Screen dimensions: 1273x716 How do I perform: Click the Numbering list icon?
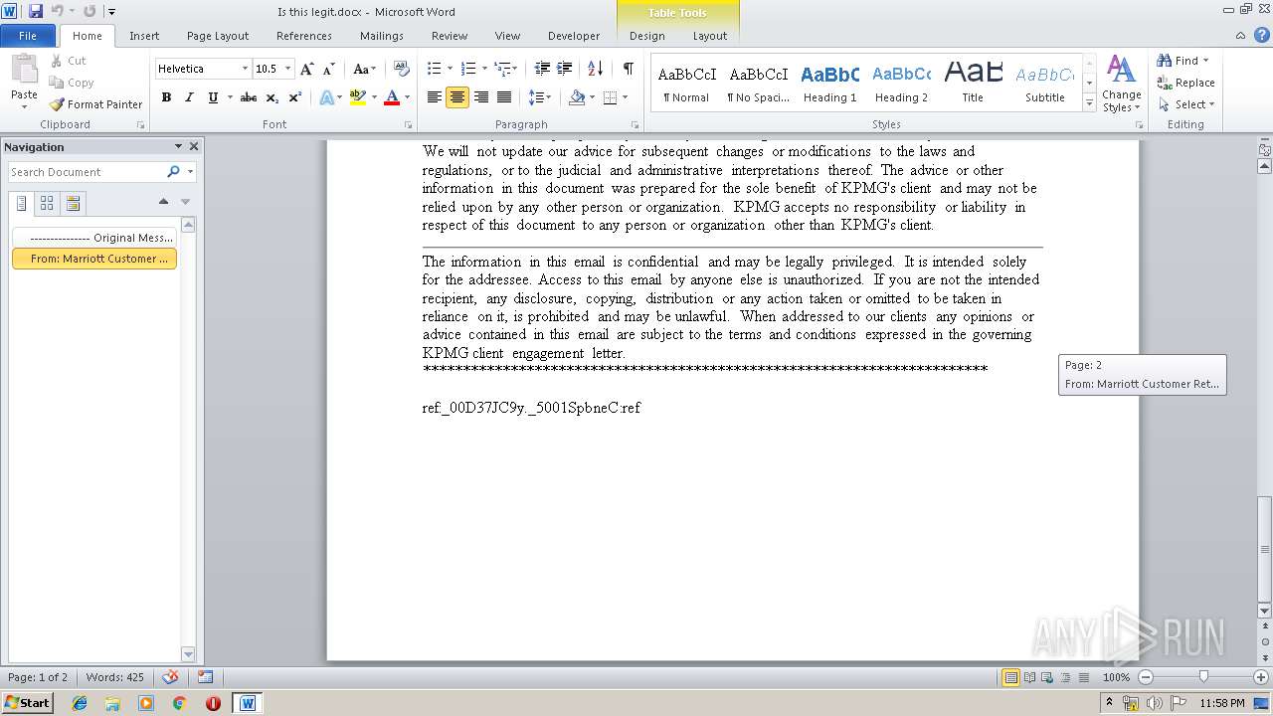pyautogui.click(x=468, y=69)
